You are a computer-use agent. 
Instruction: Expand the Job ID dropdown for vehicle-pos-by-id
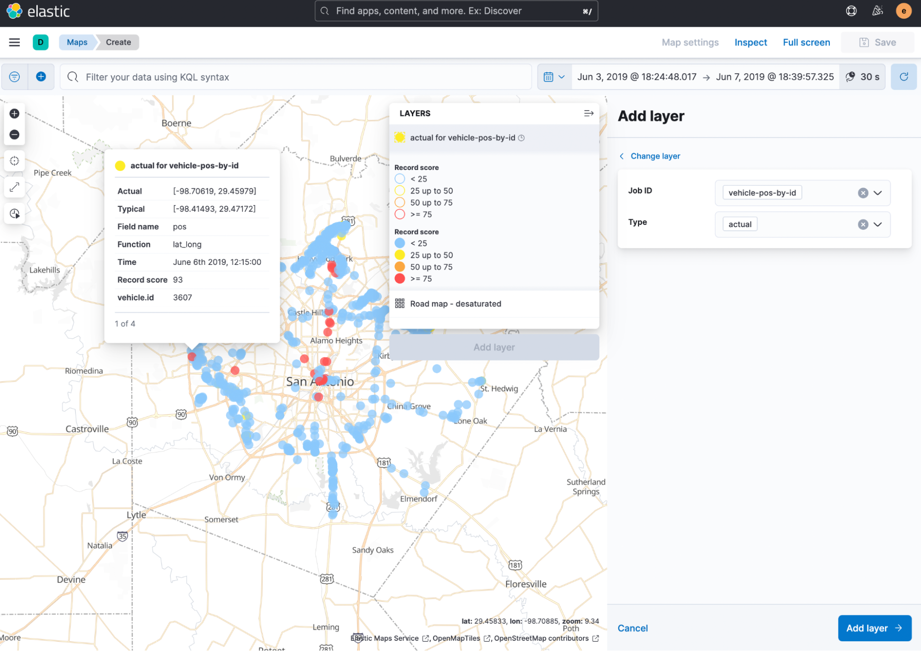878,192
